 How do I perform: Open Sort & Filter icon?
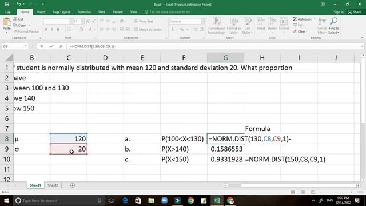322,21
